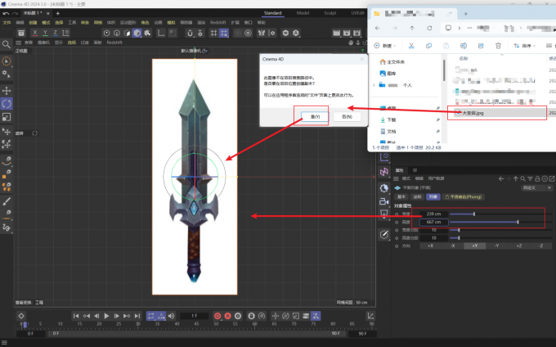The width and height of the screenshot is (556, 347).
Task: Click the Undo arrow in Cinema 4D
Action: (6, 13)
